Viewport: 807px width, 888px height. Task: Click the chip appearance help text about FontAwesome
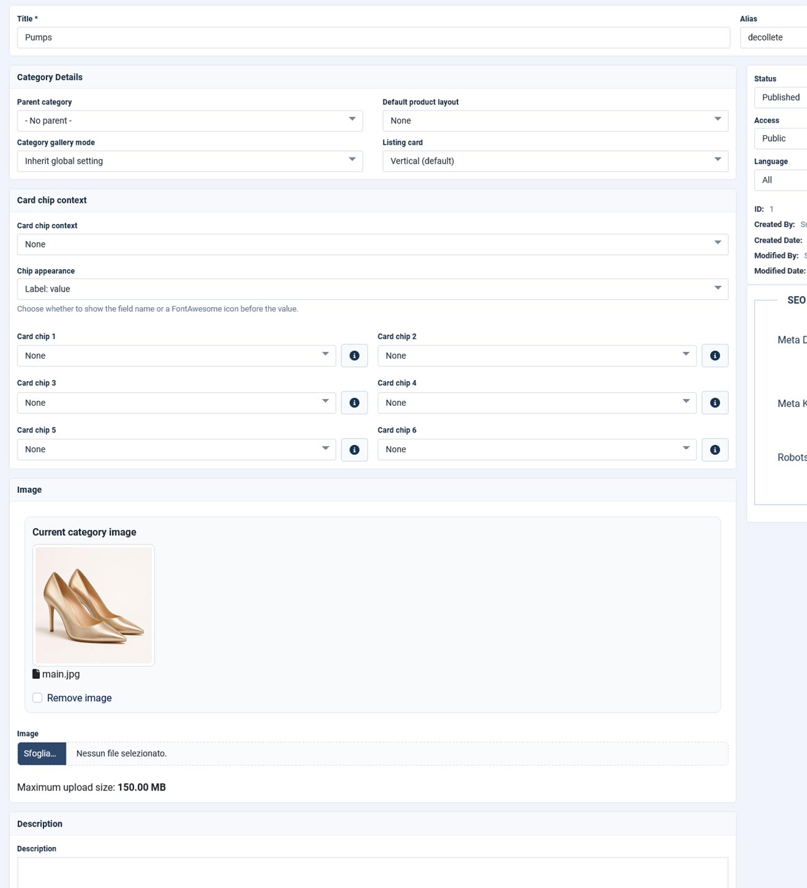click(x=158, y=309)
